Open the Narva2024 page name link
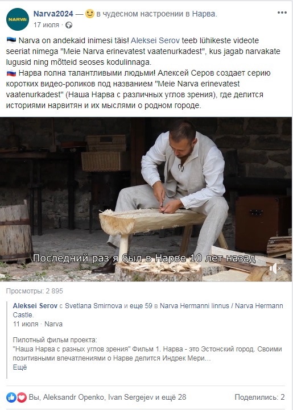The height and width of the screenshot is (410, 293). [53, 14]
